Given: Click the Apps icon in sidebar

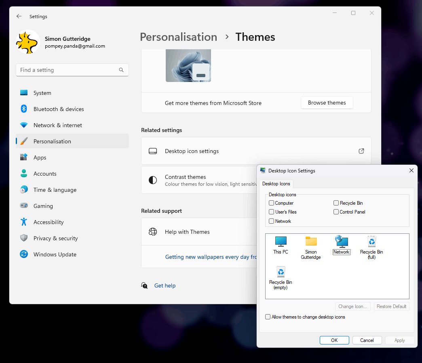Looking at the screenshot, I should click(x=24, y=157).
